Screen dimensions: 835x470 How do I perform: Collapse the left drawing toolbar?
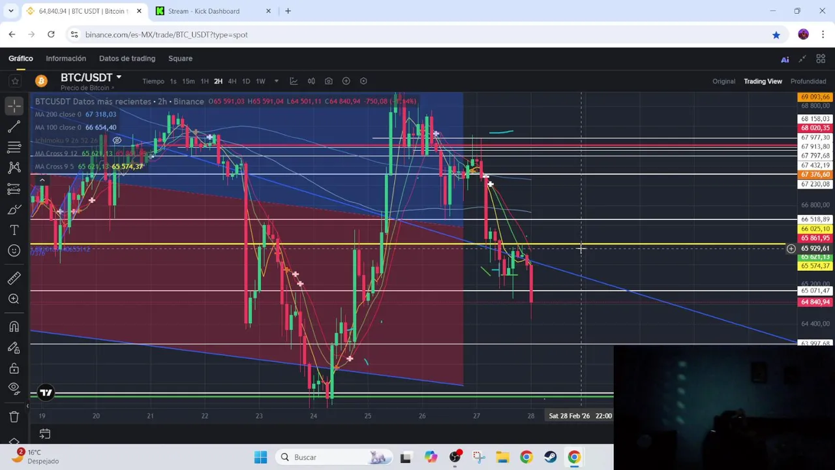coord(27,405)
